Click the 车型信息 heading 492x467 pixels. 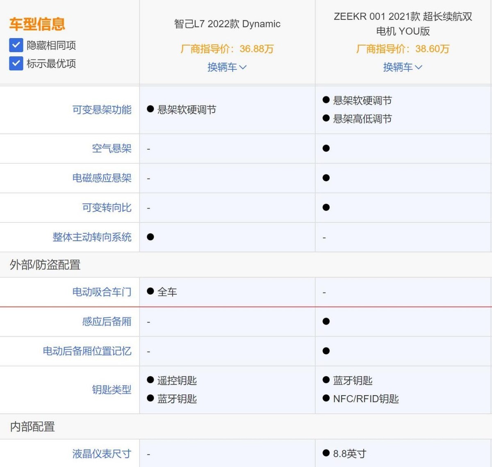tap(37, 24)
